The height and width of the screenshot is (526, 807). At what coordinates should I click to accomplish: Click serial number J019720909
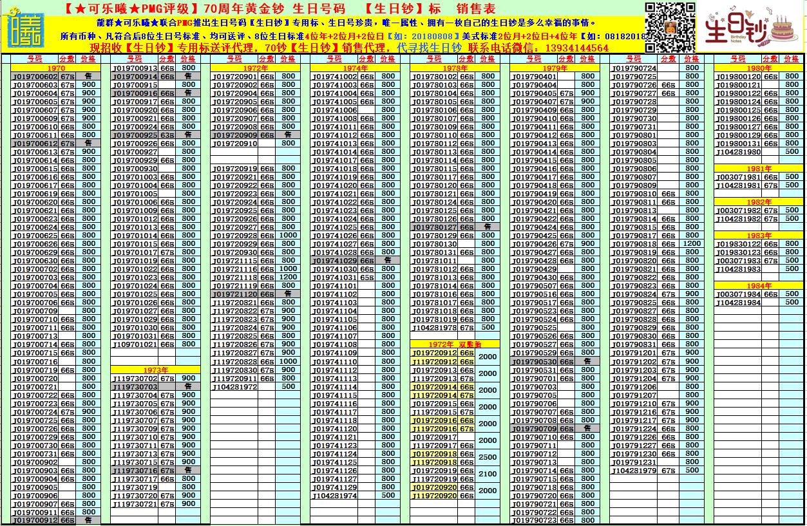[x=235, y=135]
